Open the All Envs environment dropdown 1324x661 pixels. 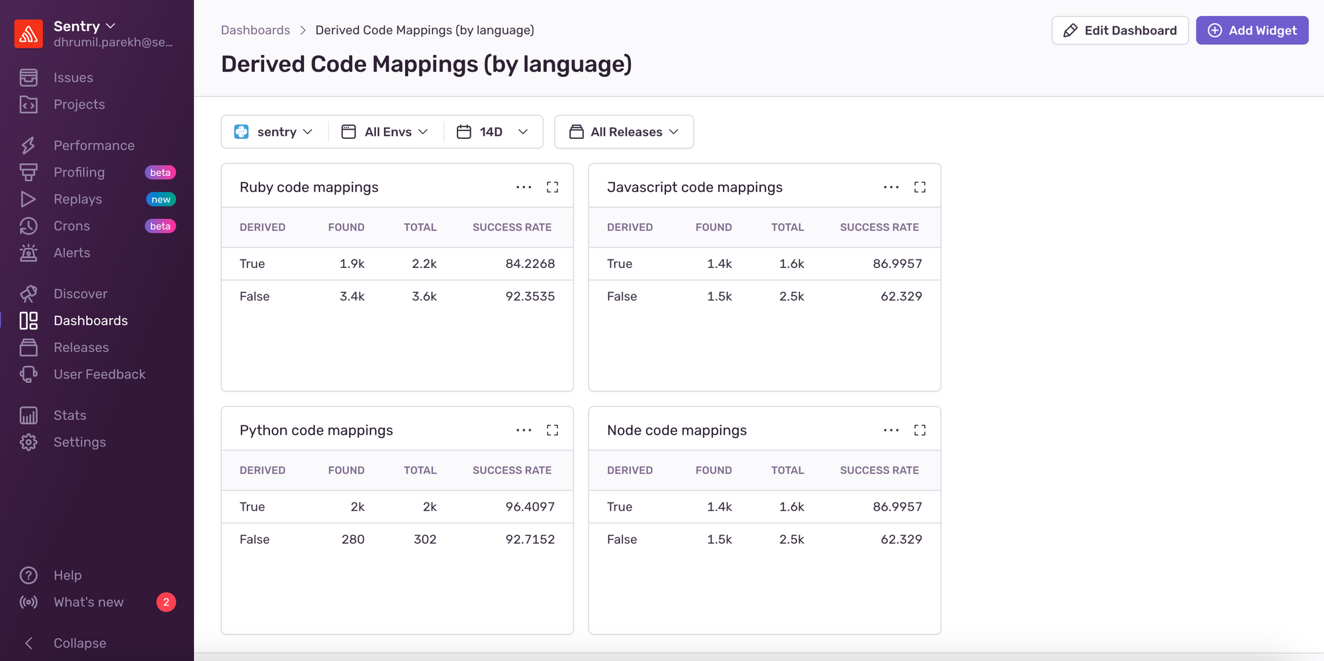(384, 132)
